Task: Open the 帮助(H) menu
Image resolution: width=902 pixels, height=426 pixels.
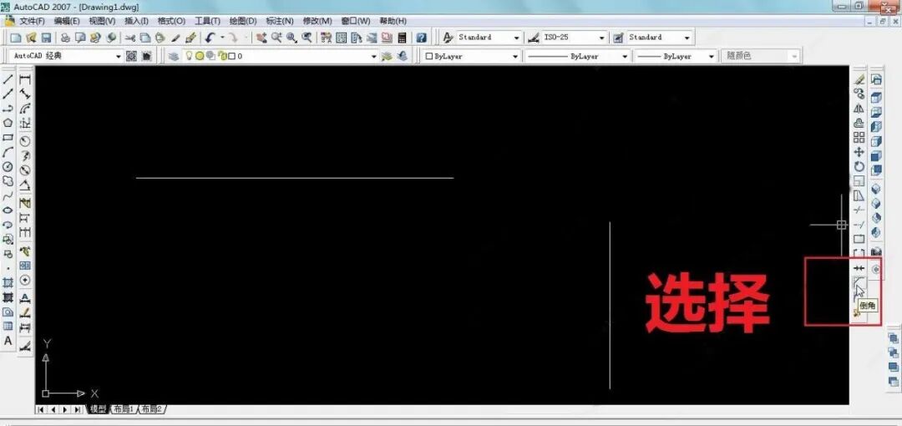Action: pos(393,21)
